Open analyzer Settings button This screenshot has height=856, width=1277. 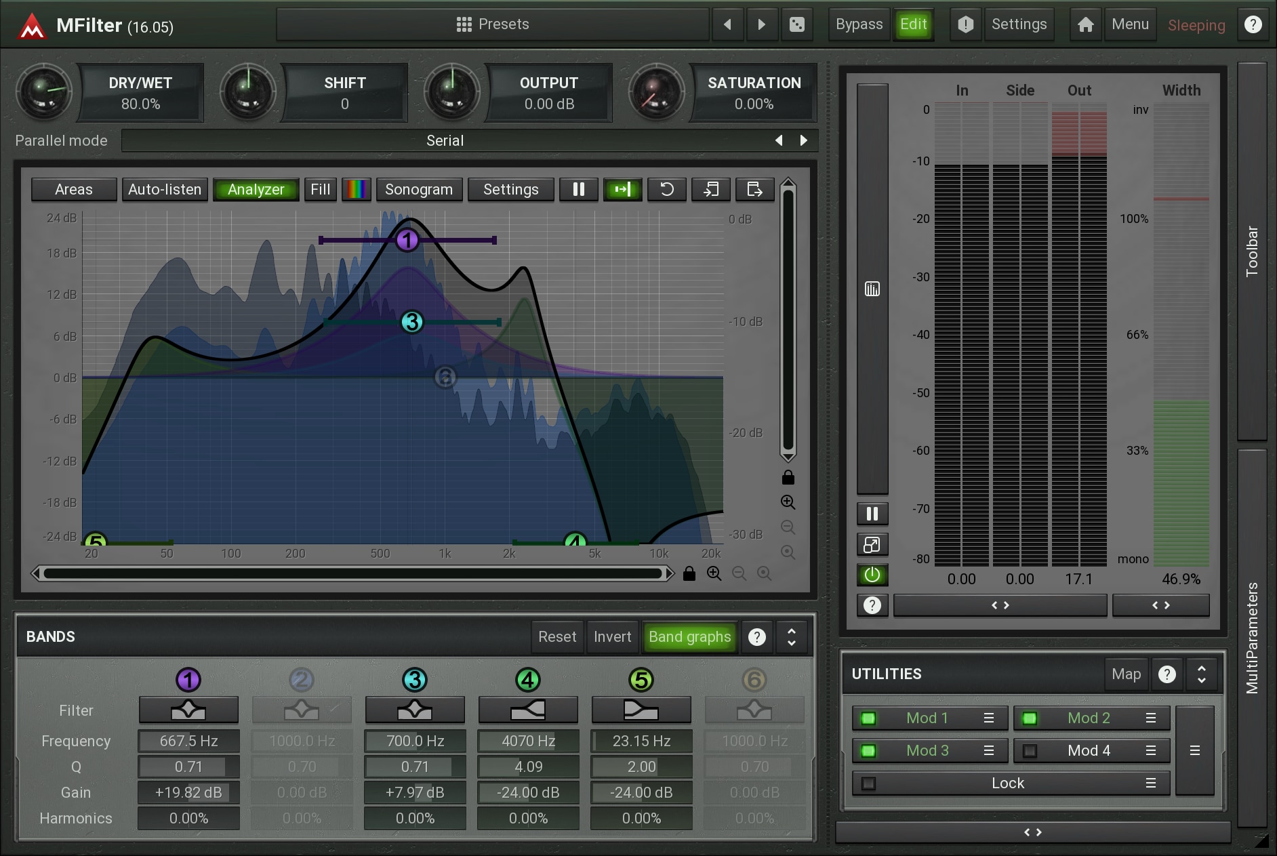[511, 189]
